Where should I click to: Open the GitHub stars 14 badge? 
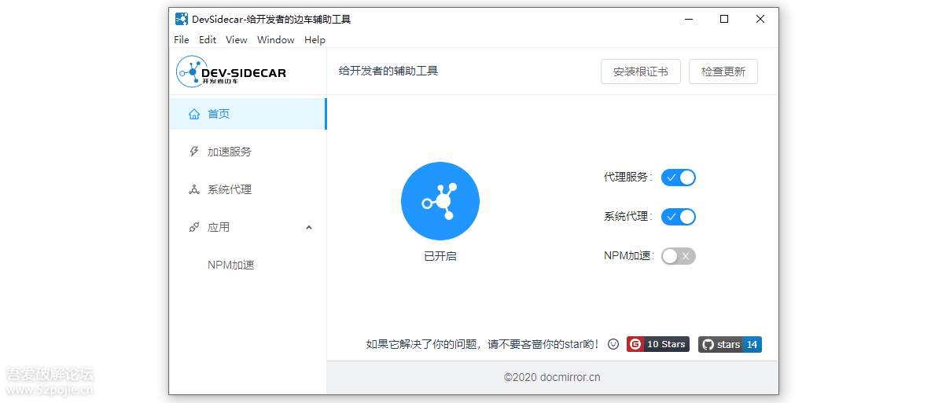click(x=730, y=344)
